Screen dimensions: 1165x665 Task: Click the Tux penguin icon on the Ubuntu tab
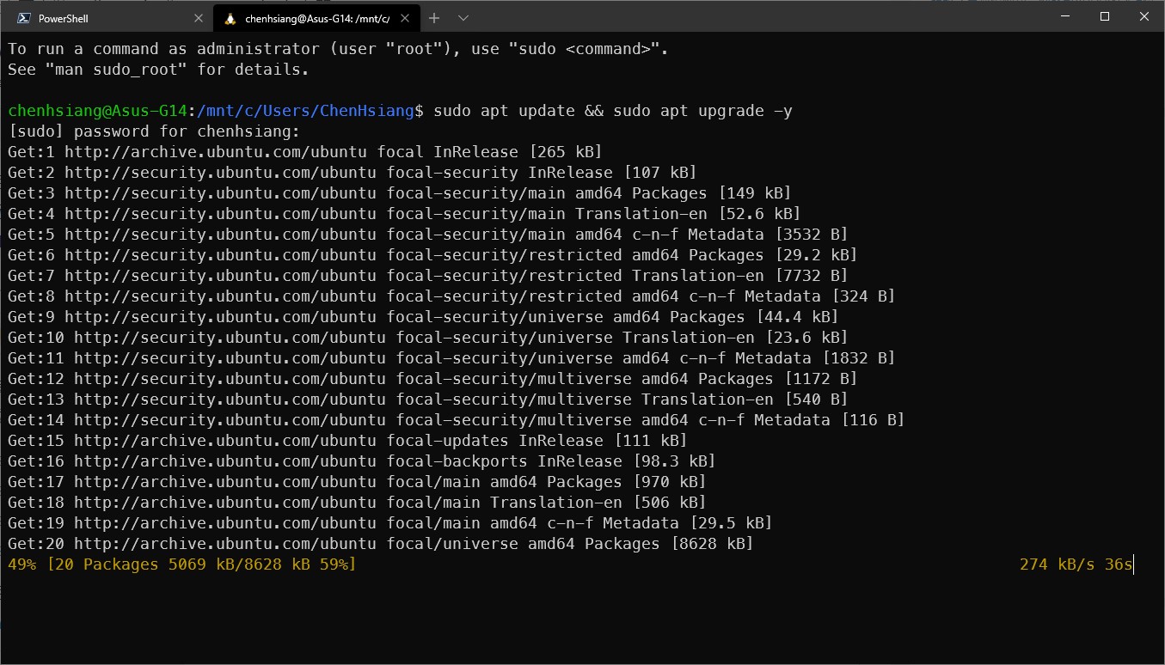(230, 18)
